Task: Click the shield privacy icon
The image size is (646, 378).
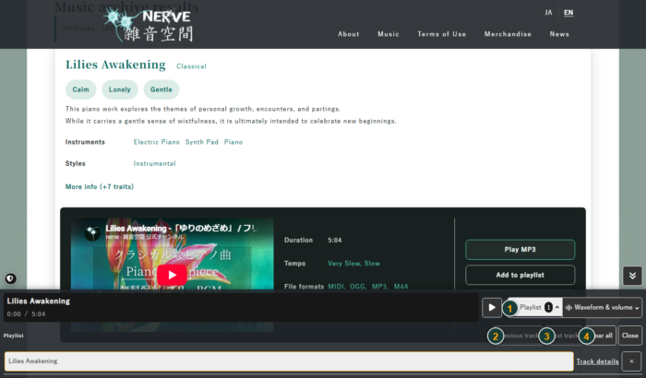Action: (x=11, y=278)
